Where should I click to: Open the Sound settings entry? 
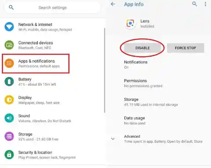click(53, 118)
